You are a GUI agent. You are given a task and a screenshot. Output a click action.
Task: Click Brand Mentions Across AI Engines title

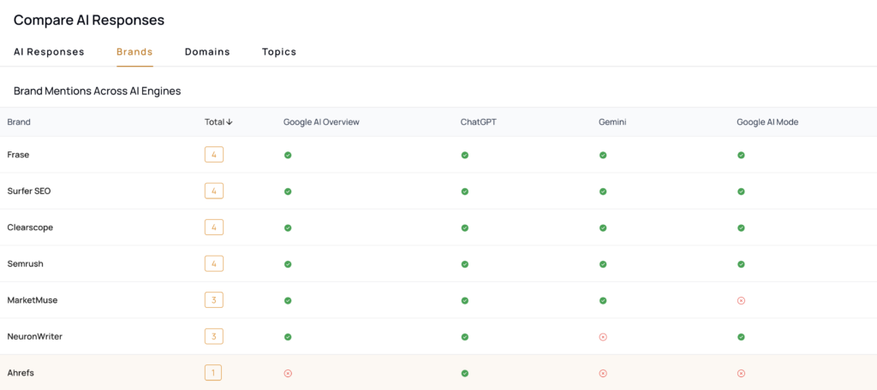[x=98, y=91]
